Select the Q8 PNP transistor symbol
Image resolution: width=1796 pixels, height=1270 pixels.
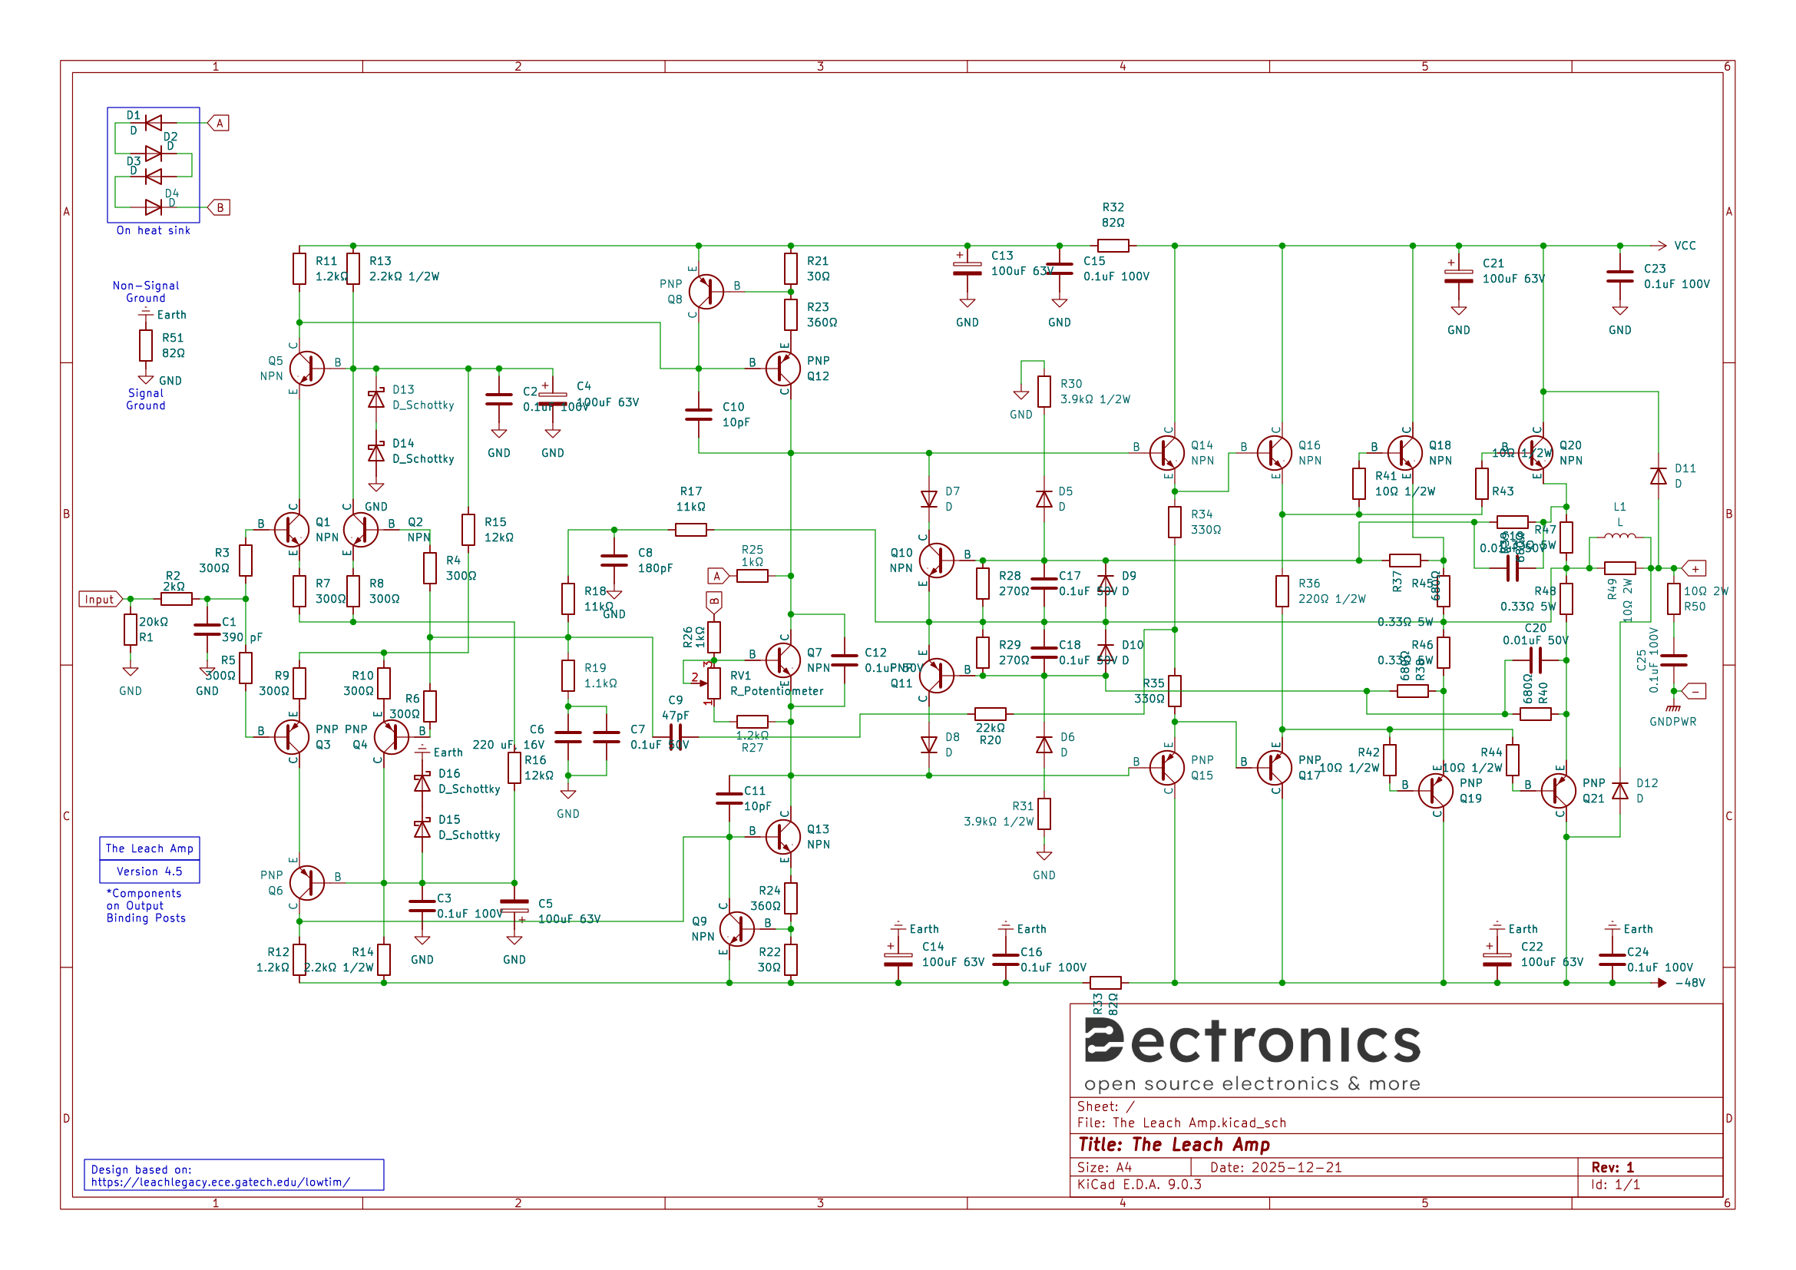point(706,292)
